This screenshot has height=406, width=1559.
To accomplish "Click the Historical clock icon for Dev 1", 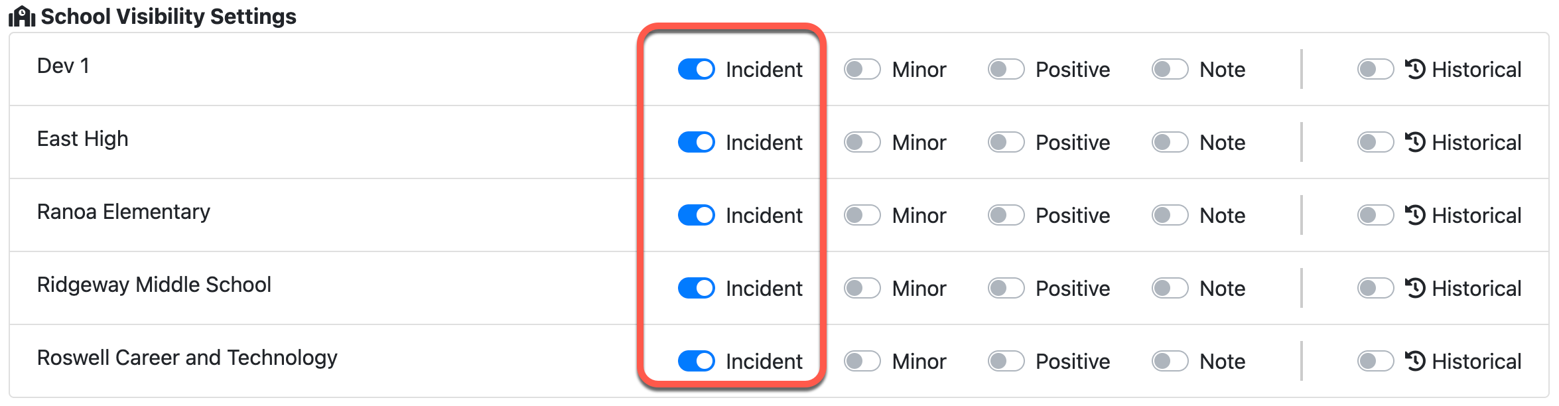I will 1415,69.
